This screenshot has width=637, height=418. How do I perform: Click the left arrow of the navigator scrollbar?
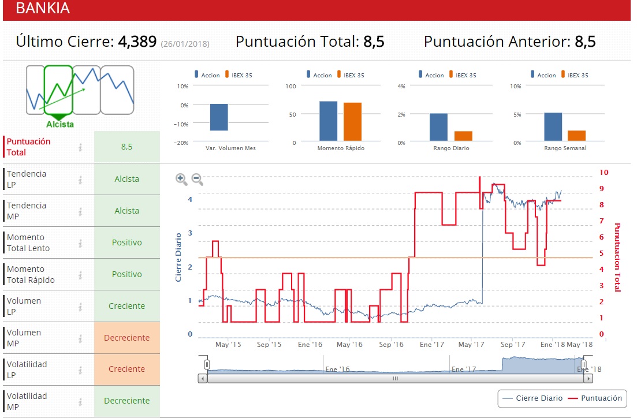pyautogui.click(x=202, y=379)
